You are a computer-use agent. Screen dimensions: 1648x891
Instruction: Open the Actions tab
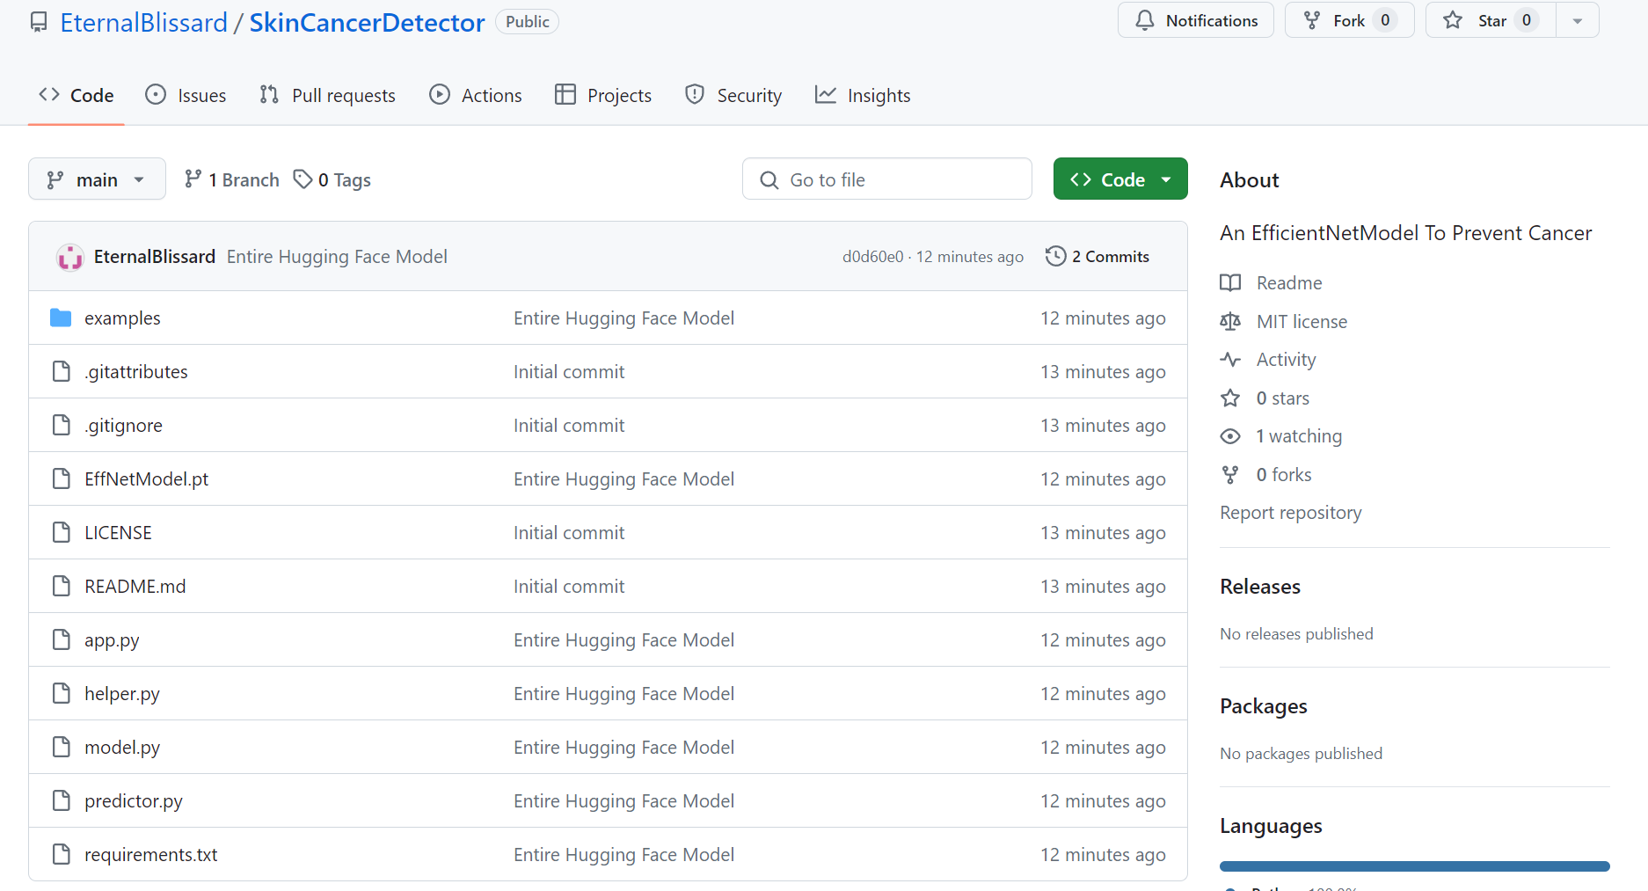(x=476, y=95)
